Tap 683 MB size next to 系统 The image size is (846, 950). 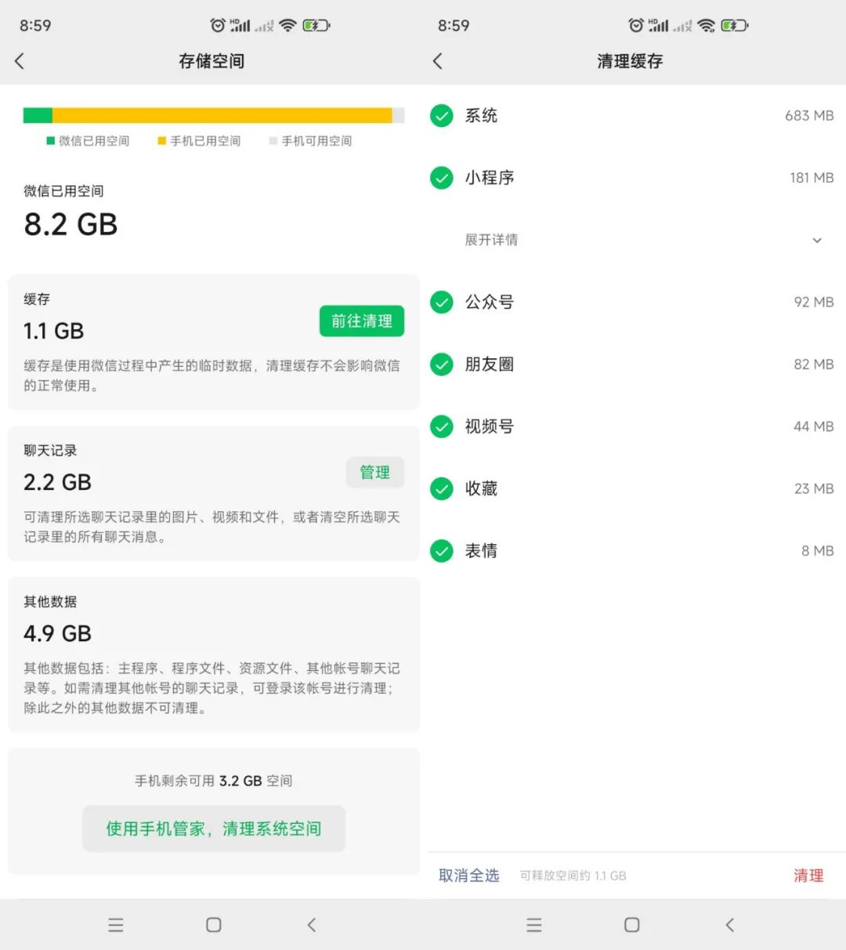point(809,116)
